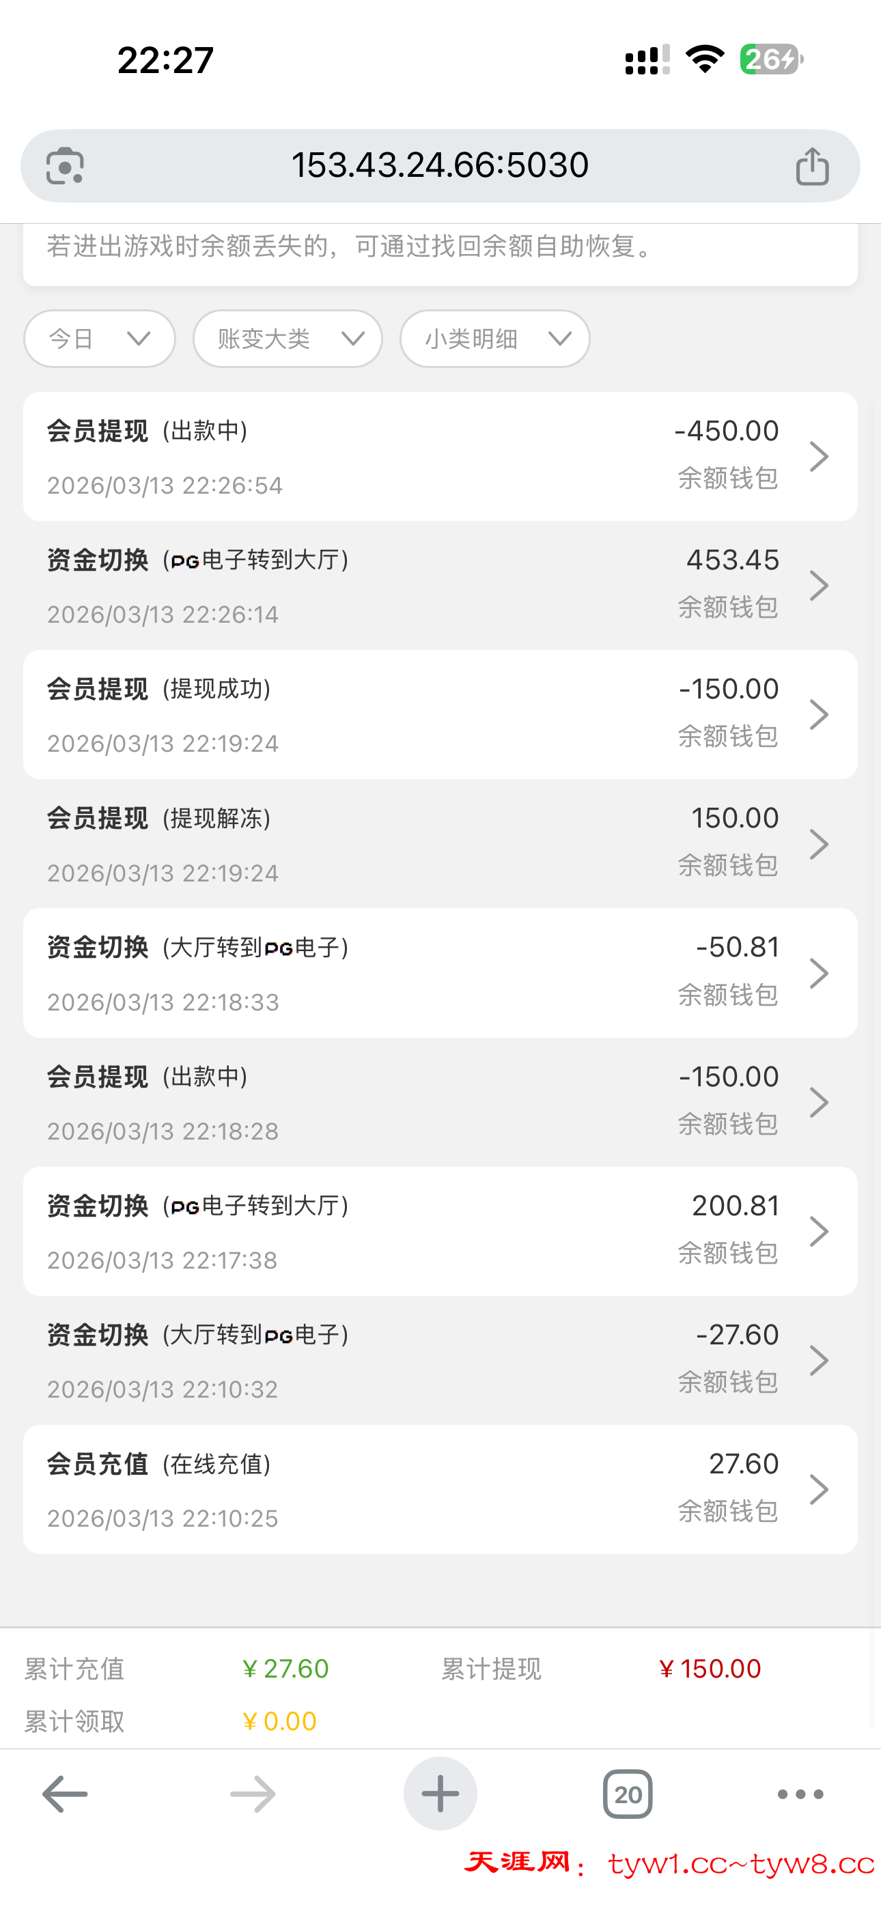Open the -50.81 大厅转到PG电子 entry
The width and height of the screenshot is (881, 1909).
(440, 973)
